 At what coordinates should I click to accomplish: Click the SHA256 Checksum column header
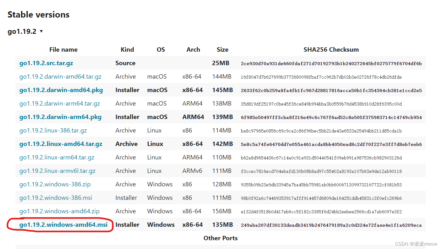(x=331, y=49)
